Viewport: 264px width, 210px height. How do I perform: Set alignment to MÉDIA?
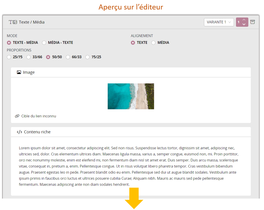click(x=153, y=43)
